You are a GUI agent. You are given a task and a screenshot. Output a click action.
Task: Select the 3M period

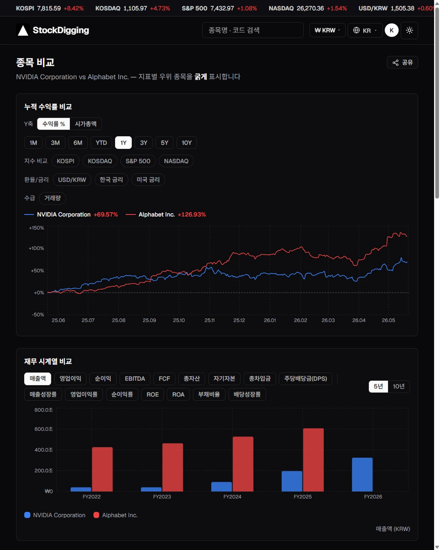pos(55,143)
